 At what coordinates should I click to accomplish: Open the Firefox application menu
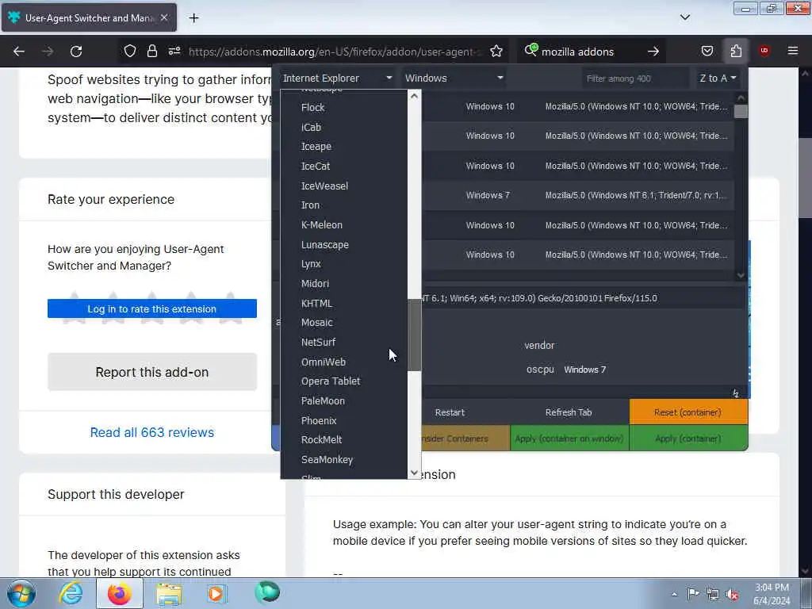[793, 51]
